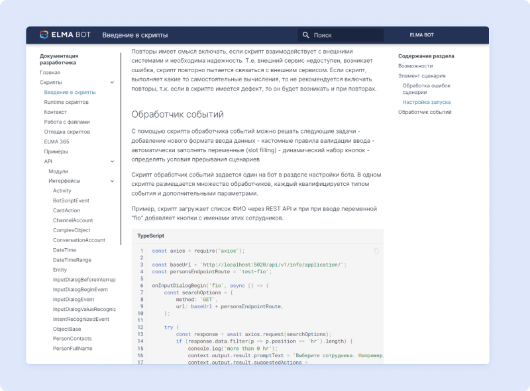Click the ELMA BOT logo icon
This screenshot has height=391, width=530.
tap(44, 35)
